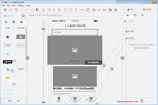Click the search input on phone mockup

[75, 33]
